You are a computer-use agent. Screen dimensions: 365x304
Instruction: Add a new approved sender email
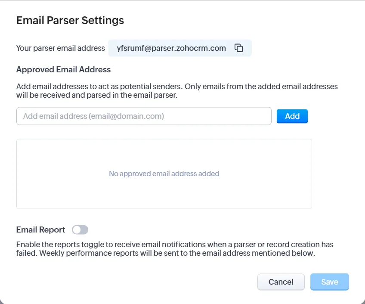point(292,116)
